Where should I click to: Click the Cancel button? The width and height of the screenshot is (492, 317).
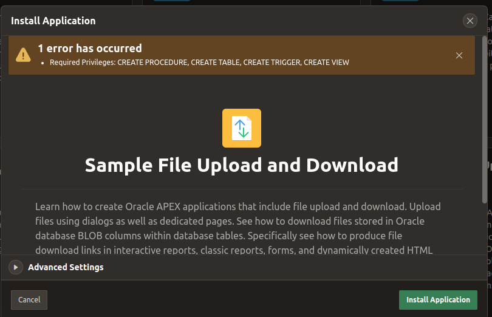(x=29, y=299)
